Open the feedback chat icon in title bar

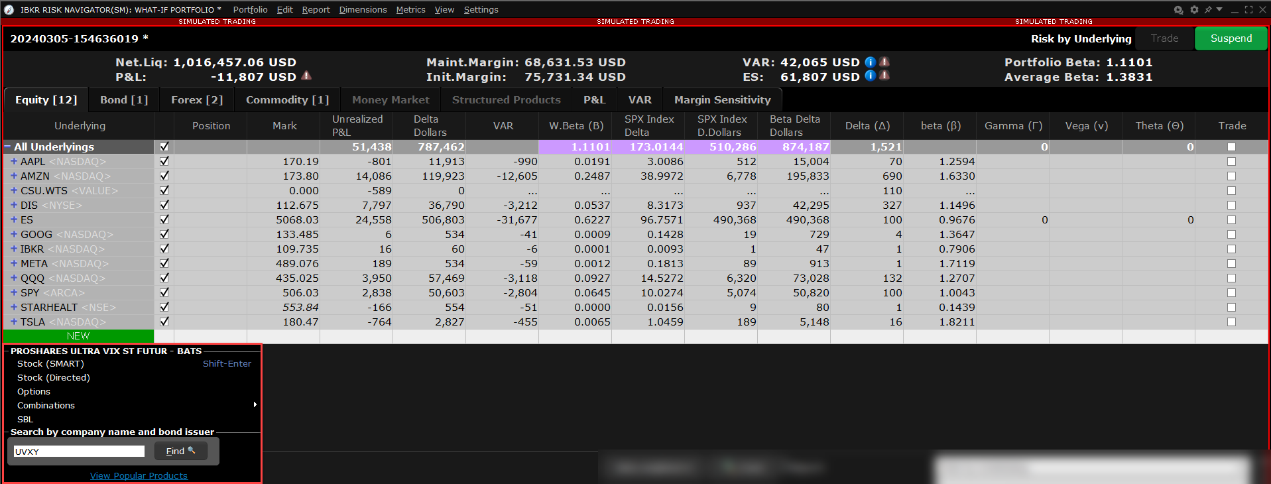[x=1178, y=10]
